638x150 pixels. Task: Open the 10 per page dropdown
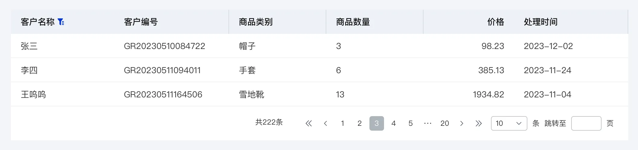tap(509, 123)
